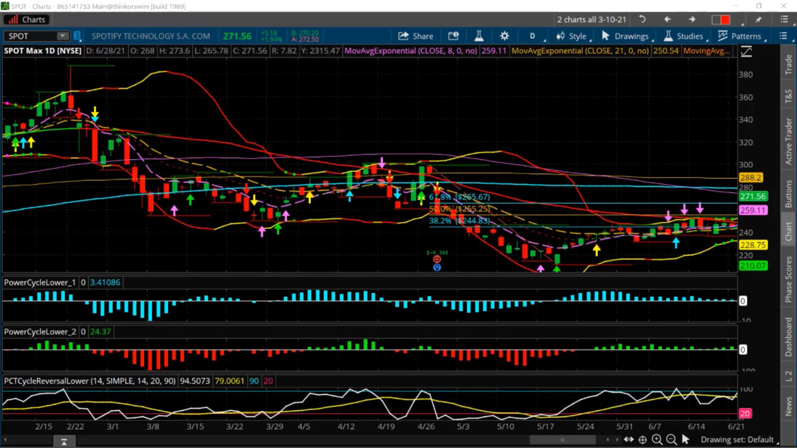Open the chart toolbar list menu icon

[783, 36]
